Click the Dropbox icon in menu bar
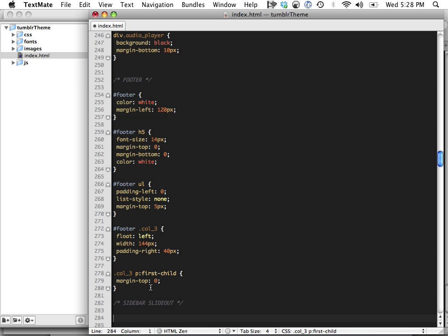This screenshot has width=448, height=336. (284, 4)
